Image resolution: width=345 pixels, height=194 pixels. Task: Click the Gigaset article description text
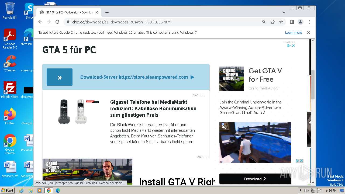(x=152, y=133)
